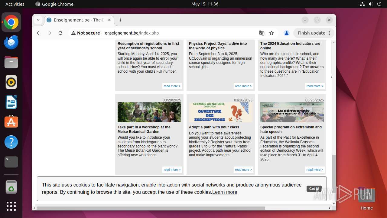The width and height of the screenshot is (387, 218).
Task: Open the network status icon in top bar
Action: click(362, 4)
